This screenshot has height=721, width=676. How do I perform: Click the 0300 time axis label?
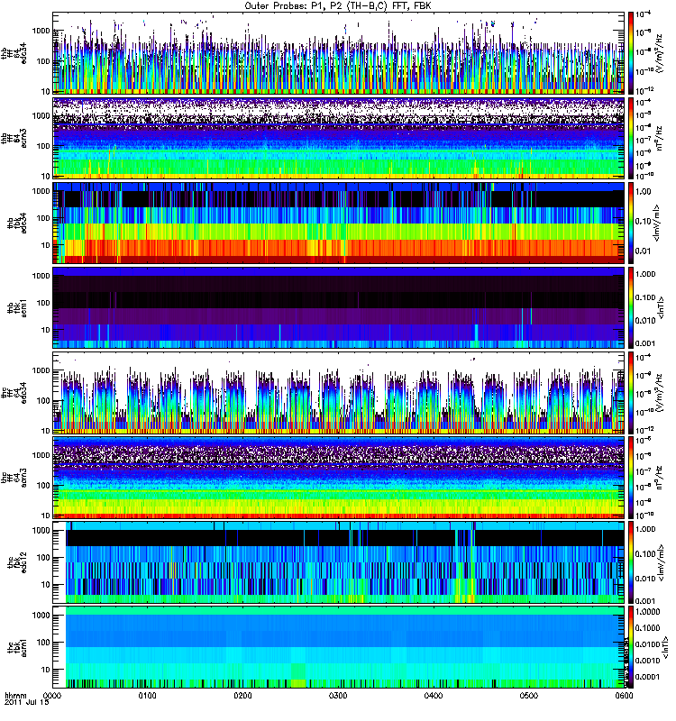338,695
